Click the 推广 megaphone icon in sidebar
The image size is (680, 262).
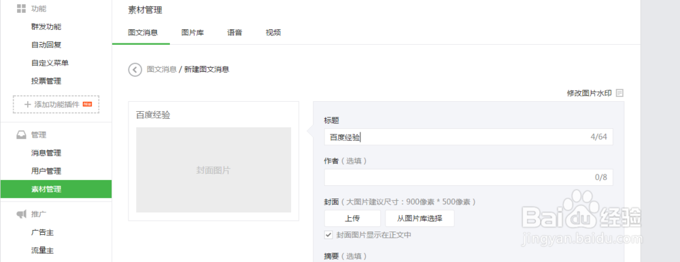21,214
